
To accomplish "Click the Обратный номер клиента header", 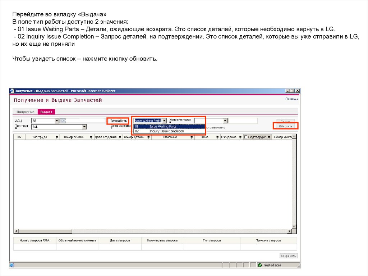I will (77, 240).
